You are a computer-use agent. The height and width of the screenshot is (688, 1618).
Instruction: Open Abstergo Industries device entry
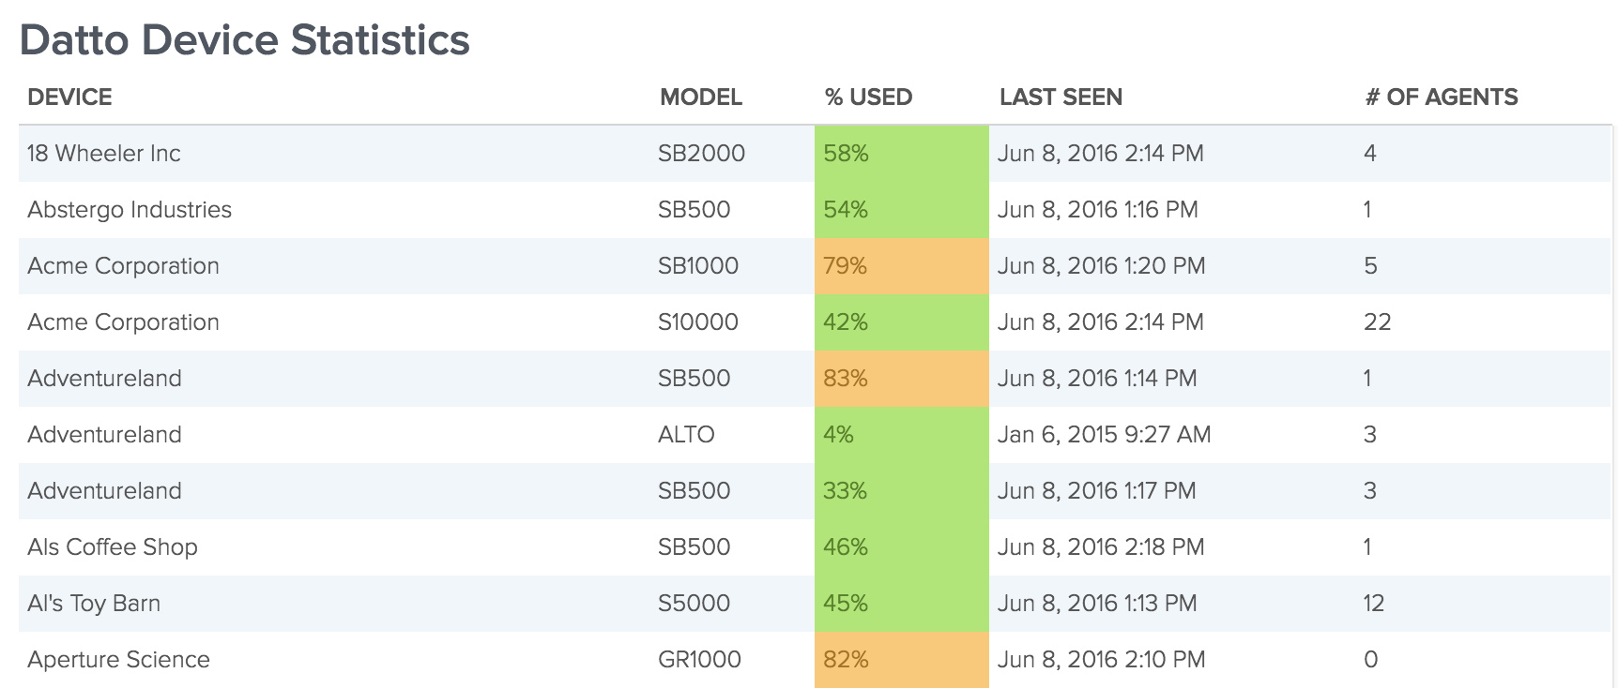click(130, 210)
